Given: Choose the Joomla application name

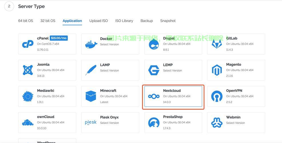Looking at the screenshot, I should [43, 64].
